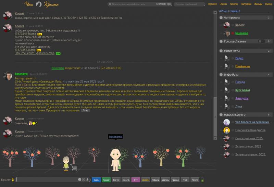Toggle the Голосовой канал switch
This screenshot has width=274, height=187.
click(261, 41)
